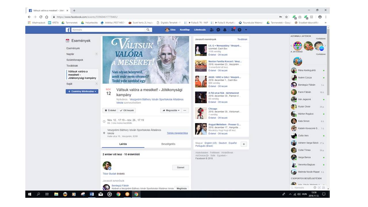Screen dimensions: 368x207
Task: Click the Meghívás button for Bendegúz Fábián
Action: click(x=181, y=189)
